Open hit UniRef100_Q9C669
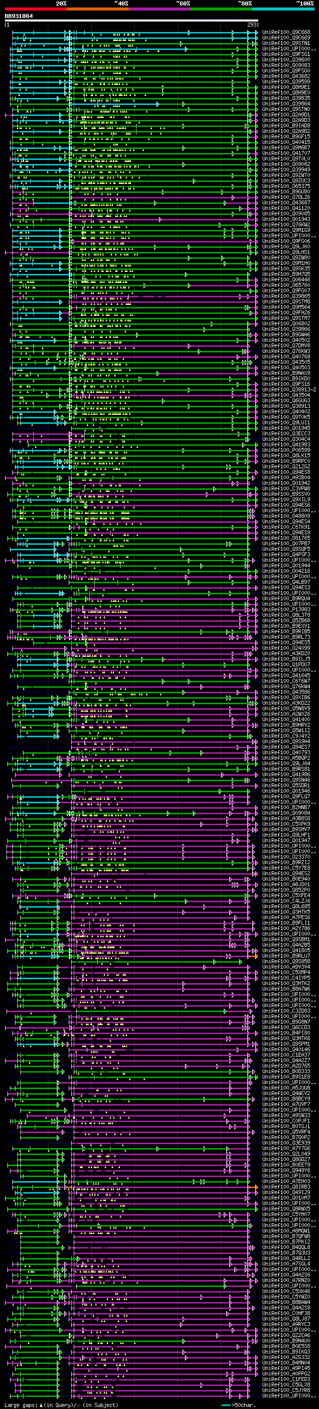The image size is (319, 1409). coord(286,38)
